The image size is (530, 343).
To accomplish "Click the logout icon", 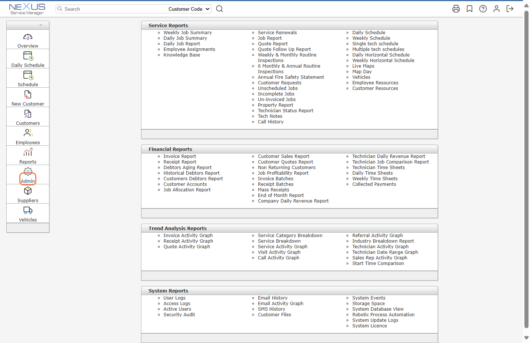I will pos(510,9).
